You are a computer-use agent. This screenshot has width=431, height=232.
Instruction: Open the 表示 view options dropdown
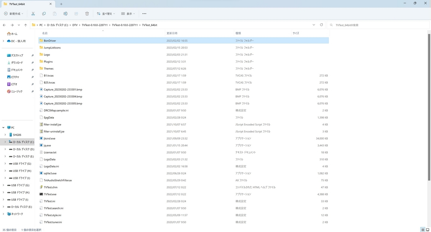coord(128,14)
